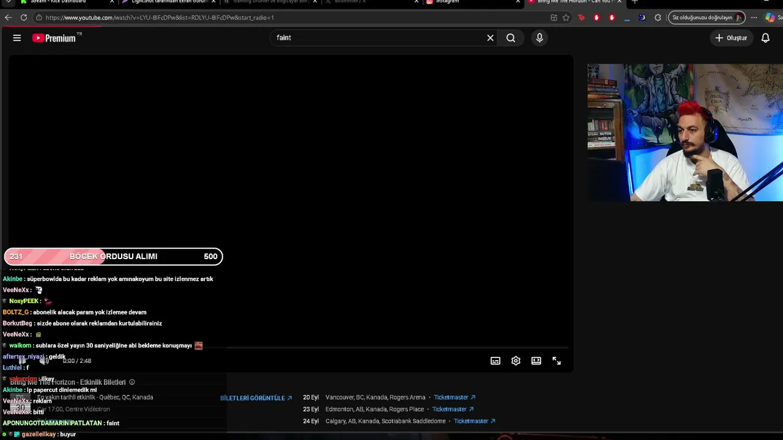Viewport: 783px width, 440px height.
Task: Click chat username BorkutBeg
Action: point(18,323)
